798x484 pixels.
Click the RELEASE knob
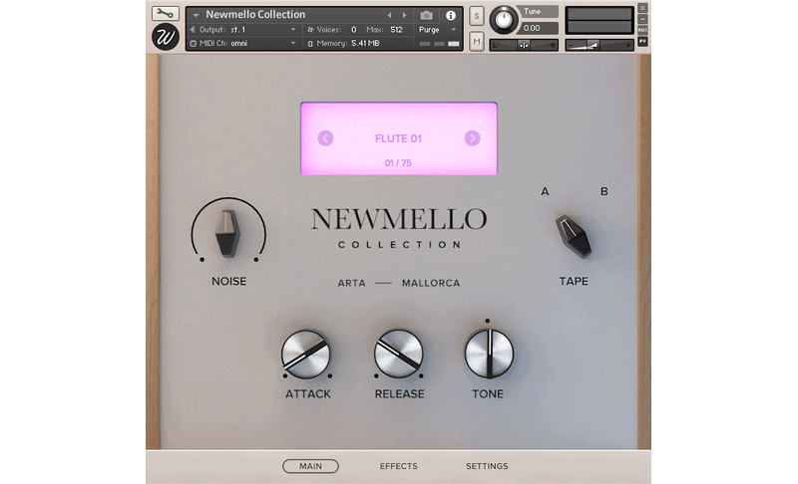[398, 354]
